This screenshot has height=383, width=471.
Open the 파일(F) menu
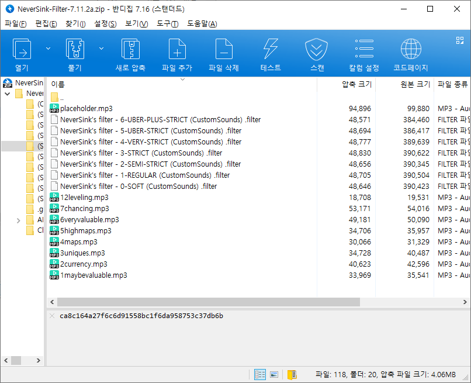pyautogui.click(x=16, y=23)
